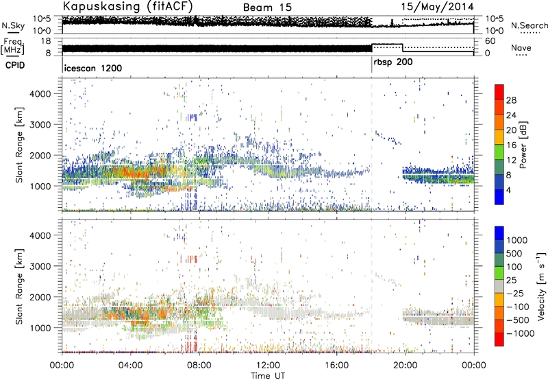Image resolution: width=548 pixels, height=380 pixels.
Task: Click the icescan 1200 start marker line in CPID row
Action: pos(62,64)
